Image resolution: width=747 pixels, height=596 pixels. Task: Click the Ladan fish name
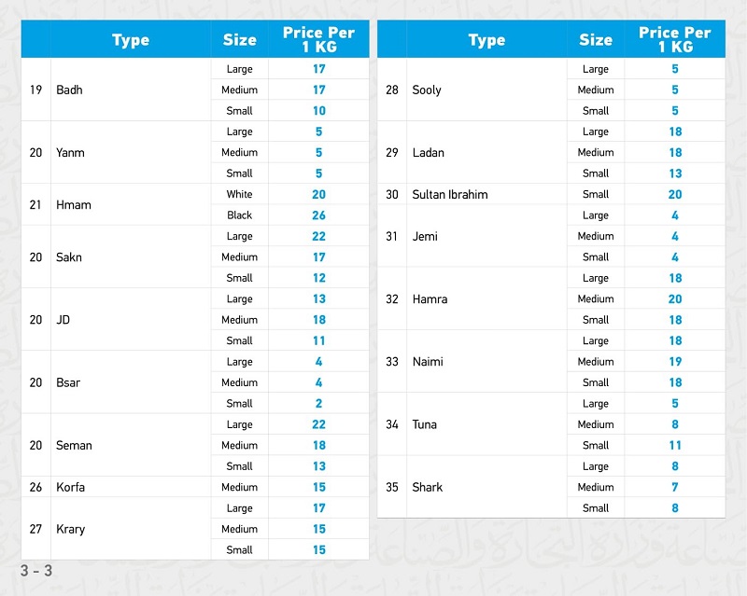point(429,153)
